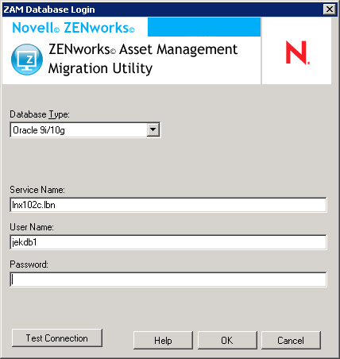Image resolution: width=340 pixels, height=359 pixels.
Task: Click the Password label
Action: coord(29,264)
